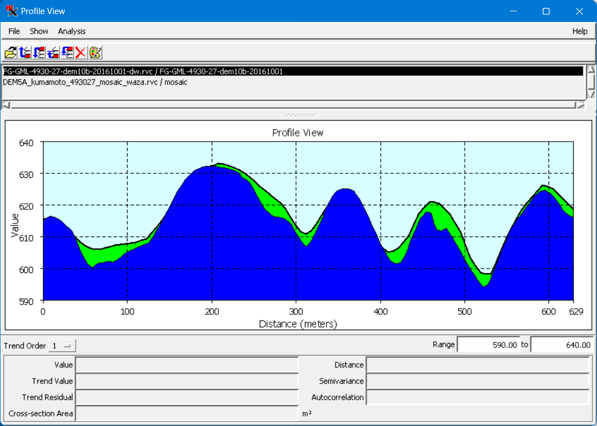The height and width of the screenshot is (426, 597).
Task: Open the color palette settings icon
Action: [95, 52]
